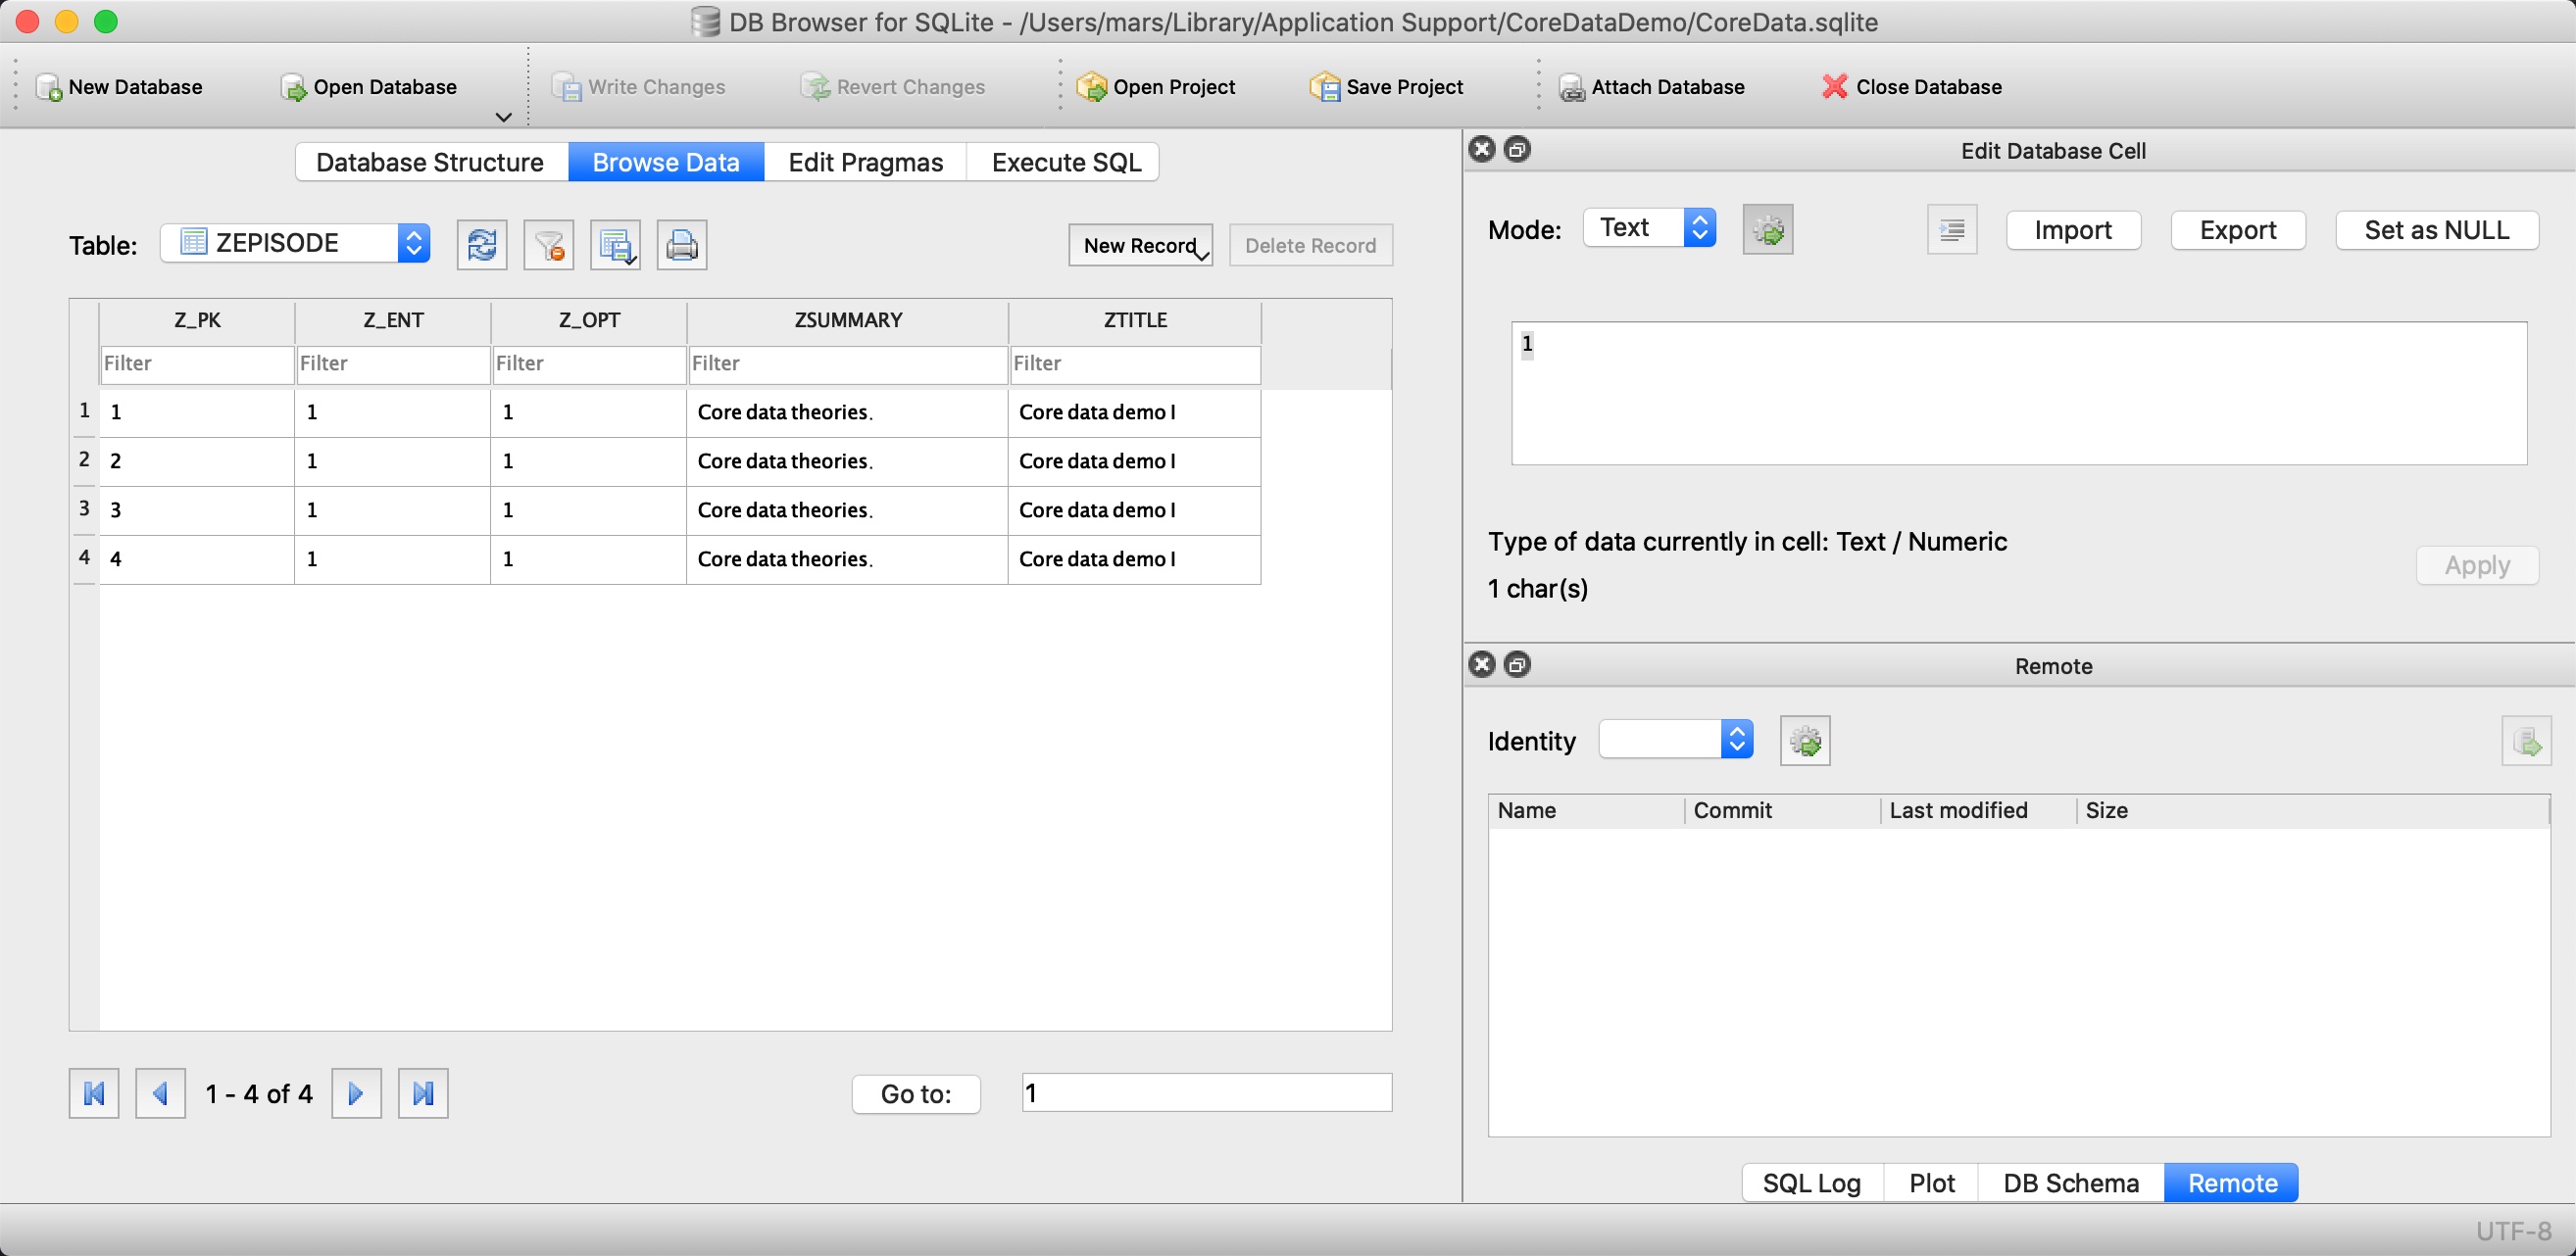
Task: Click the save table as icon
Action: pos(615,245)
